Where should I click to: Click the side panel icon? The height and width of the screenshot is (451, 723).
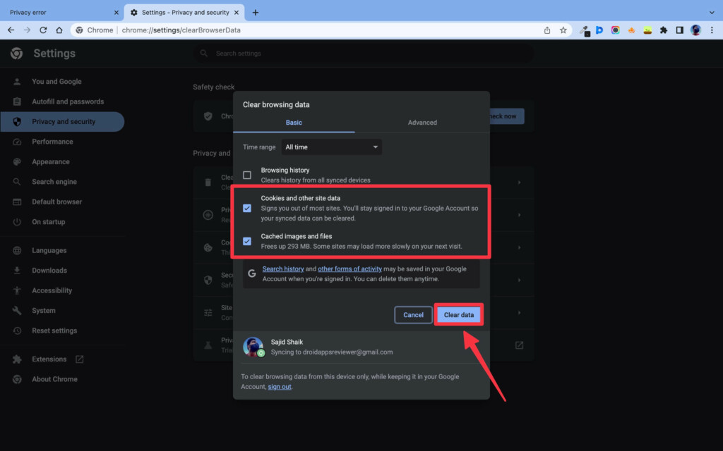click(679, 30)
